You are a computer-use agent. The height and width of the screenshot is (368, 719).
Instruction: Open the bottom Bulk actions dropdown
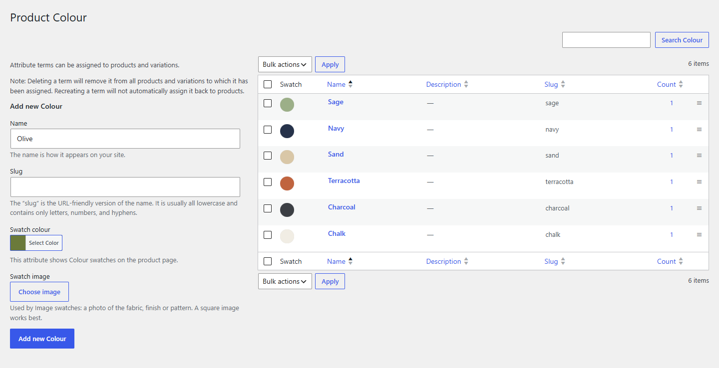285,281
